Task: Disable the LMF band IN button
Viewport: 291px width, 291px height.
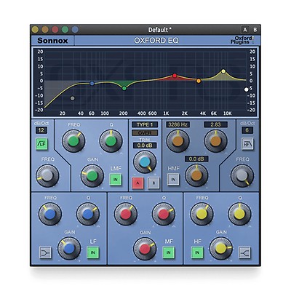Action: [x=116, y=180]
